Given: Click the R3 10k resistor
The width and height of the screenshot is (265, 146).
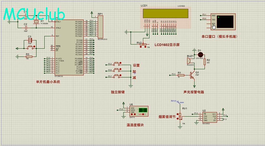Looking at the screenshot, I should 29,57.
